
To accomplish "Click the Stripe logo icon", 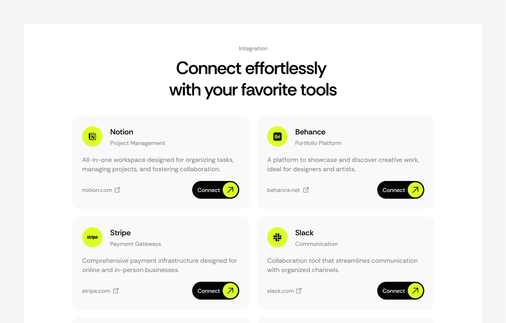I will [x=92, y=237].
